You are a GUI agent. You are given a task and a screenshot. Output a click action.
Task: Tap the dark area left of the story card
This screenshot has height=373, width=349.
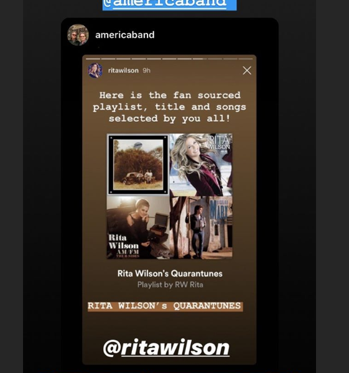point(42,190)
